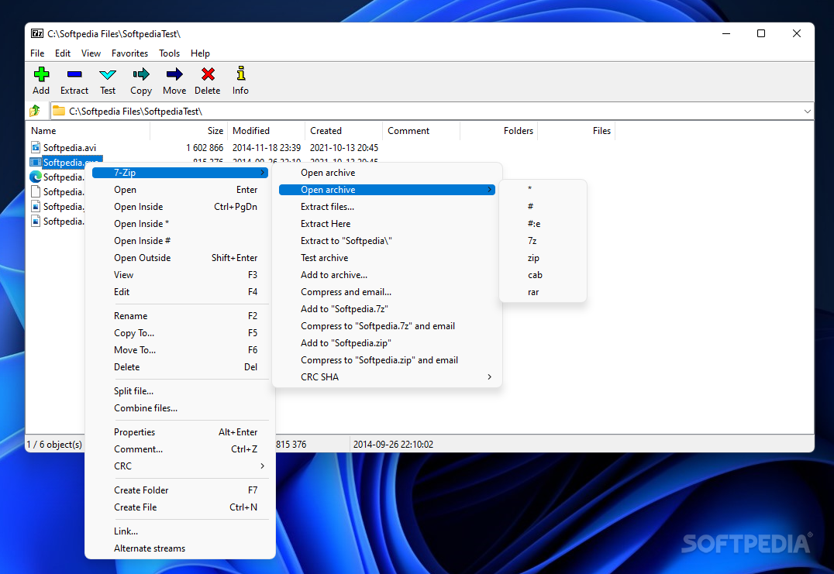Click the Info toolbar icon
Viewport: 834px width, 574px height.
pos(241,74)
